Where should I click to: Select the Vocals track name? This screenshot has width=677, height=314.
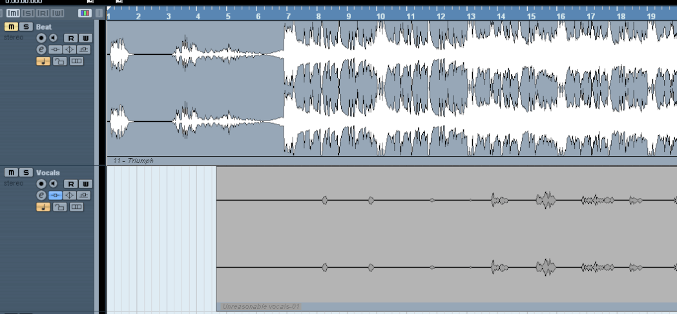click(48, 173)
